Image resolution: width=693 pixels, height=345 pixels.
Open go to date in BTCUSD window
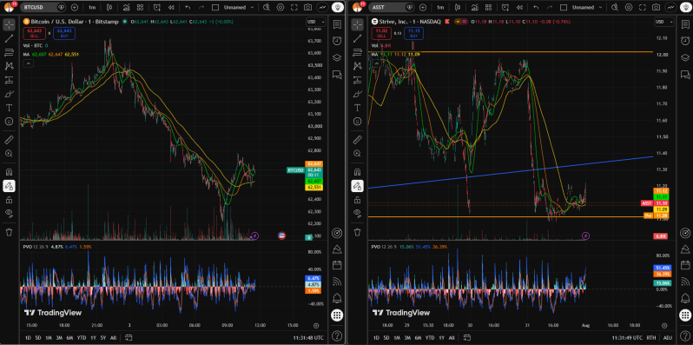pos(129,338)
